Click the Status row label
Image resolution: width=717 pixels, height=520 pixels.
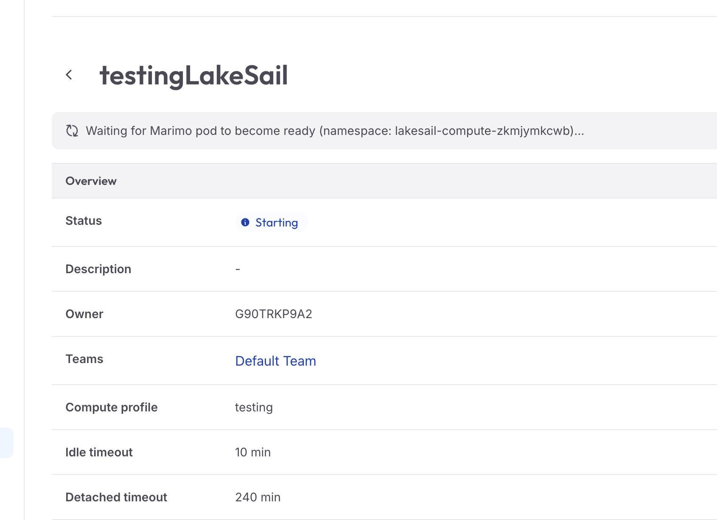[84, 221]
